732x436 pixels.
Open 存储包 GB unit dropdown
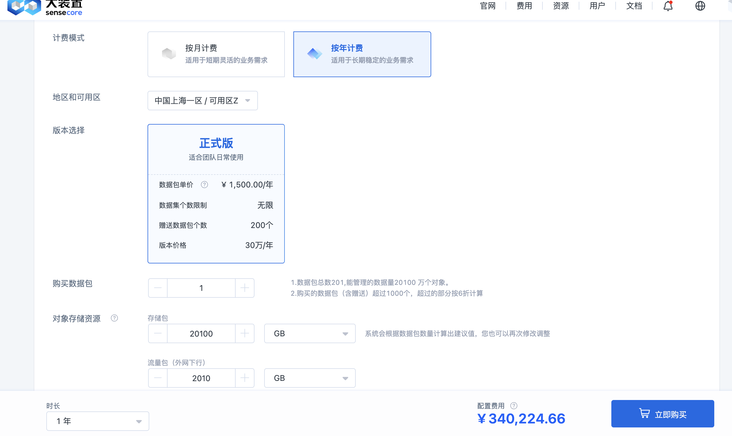[310, 333]
